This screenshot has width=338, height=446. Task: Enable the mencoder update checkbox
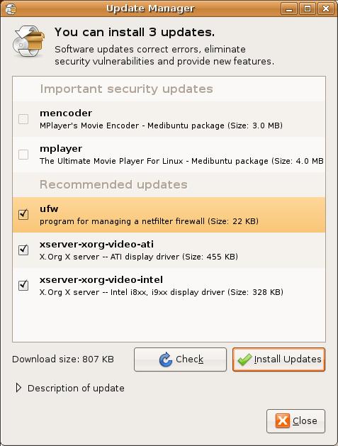[23, 119]
